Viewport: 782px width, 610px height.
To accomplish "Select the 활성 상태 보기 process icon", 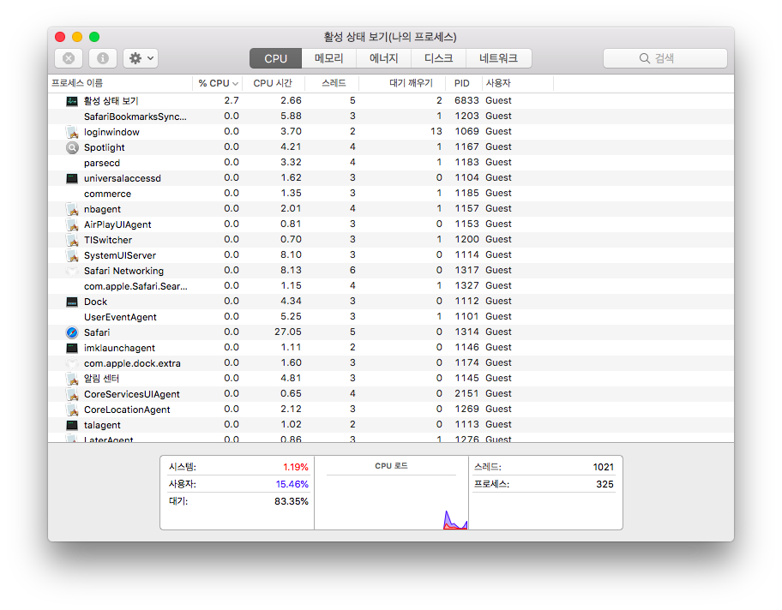I will tap(72, 100).
